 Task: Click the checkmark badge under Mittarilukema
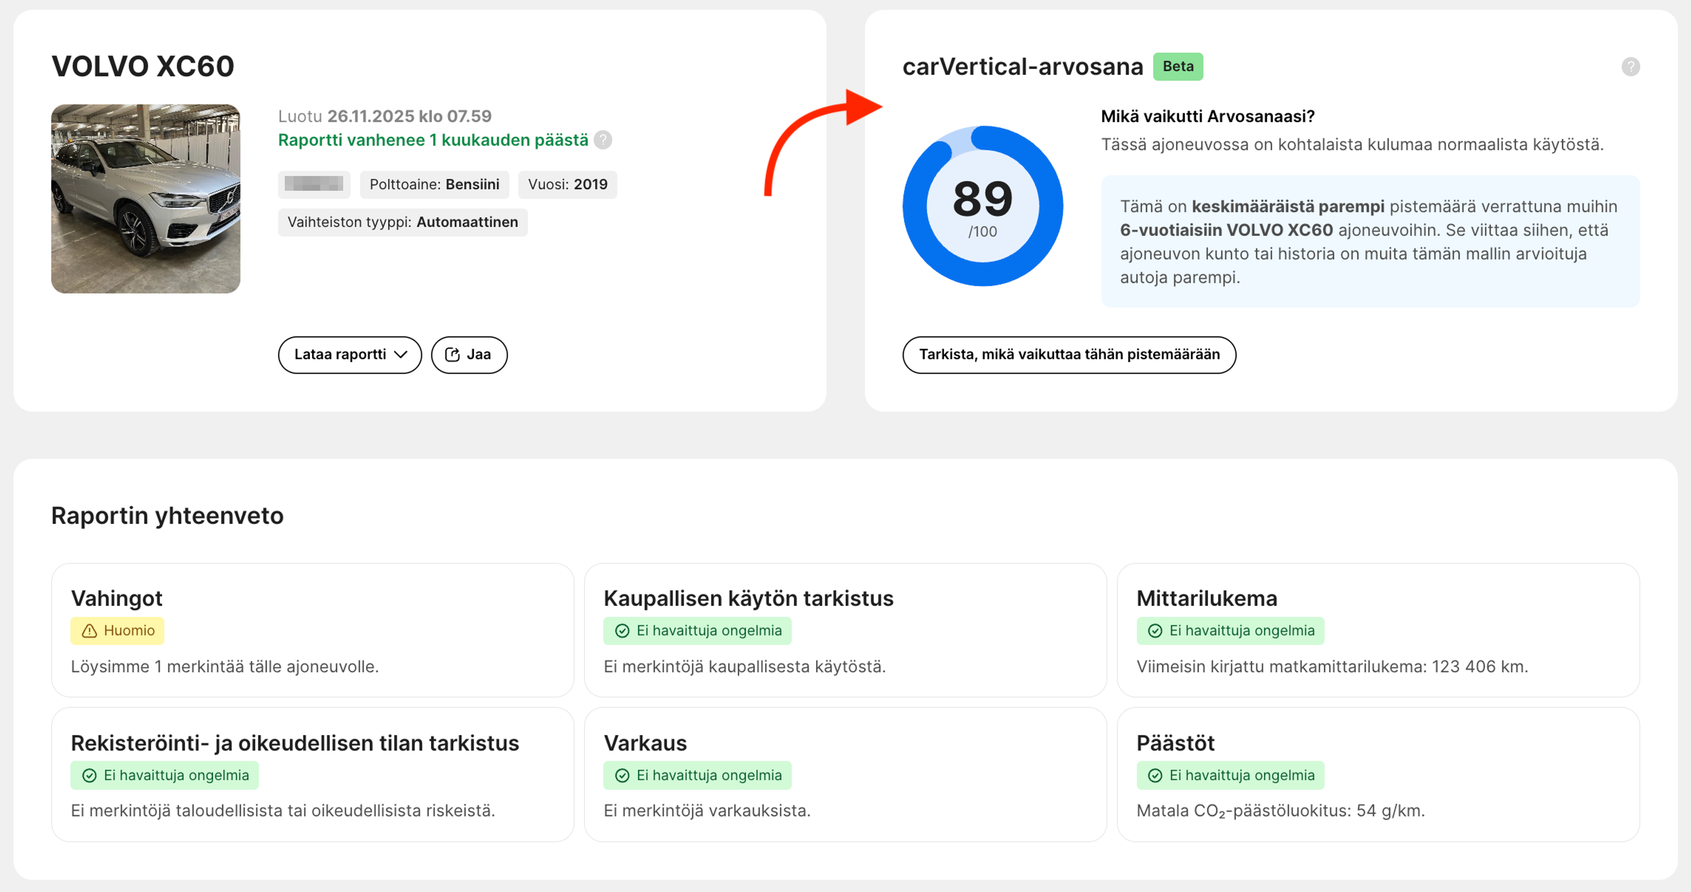[x=1230, y=631]
